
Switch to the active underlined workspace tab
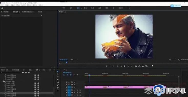point(78,8)
